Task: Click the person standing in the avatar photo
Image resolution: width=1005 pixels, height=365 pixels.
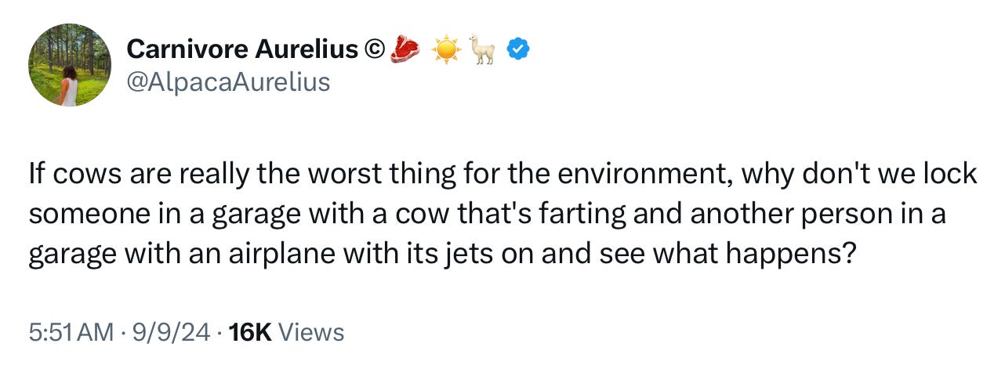Action: pos(68,85)
